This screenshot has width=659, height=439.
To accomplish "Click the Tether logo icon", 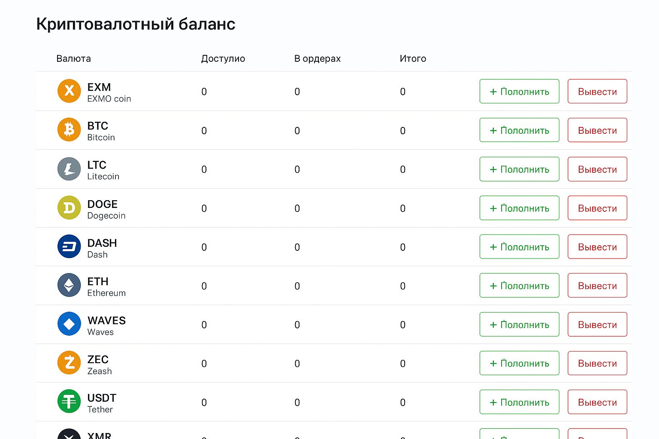I will tap(69, 401).
